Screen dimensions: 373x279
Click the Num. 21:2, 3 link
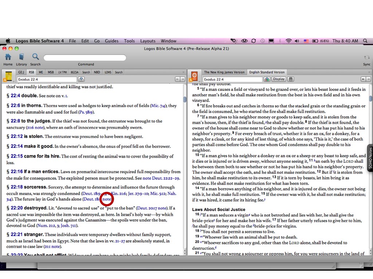(48, 226)
